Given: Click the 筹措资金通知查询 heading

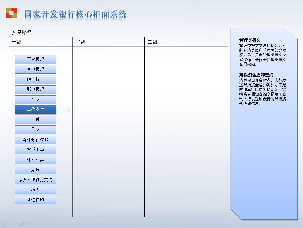Looking at the screenshot, I should [x=256, y=75].
